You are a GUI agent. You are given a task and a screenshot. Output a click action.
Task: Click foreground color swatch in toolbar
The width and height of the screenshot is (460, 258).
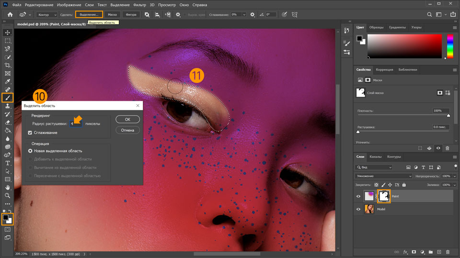(6, 218)
